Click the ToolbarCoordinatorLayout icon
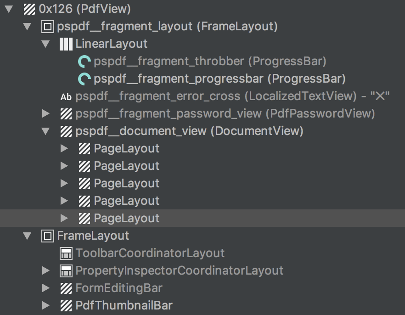This screenshot has width=405, height=315. coord(66,253)
